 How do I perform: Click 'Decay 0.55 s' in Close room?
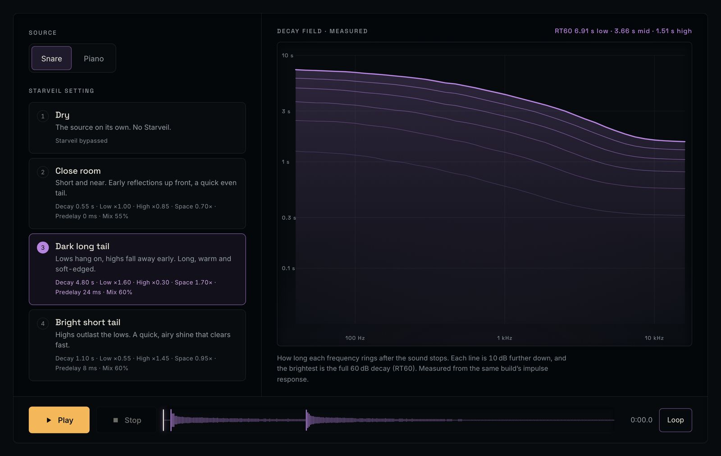75,206
